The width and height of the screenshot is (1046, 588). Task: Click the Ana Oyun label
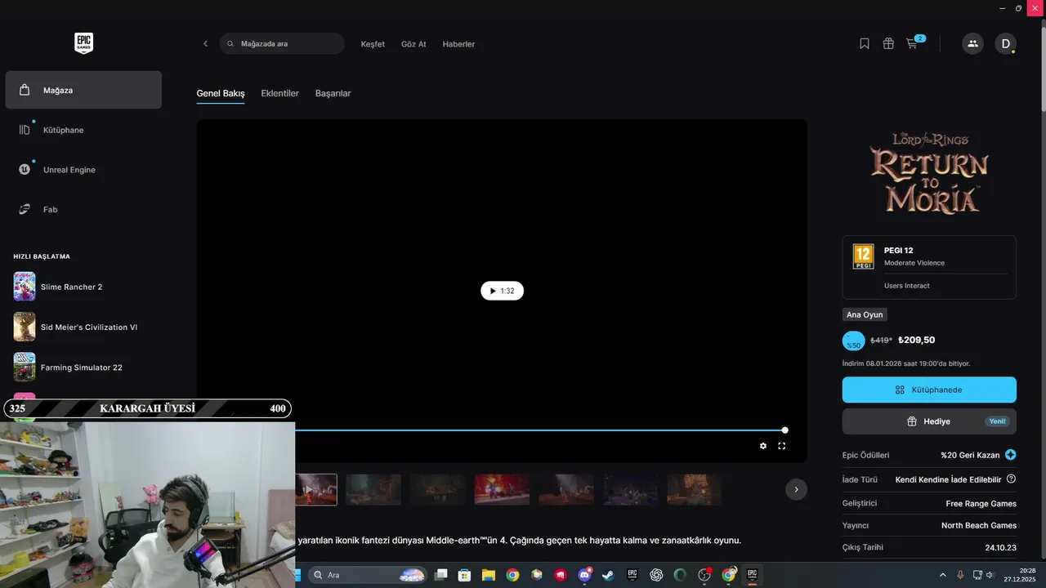coord(865,314)
